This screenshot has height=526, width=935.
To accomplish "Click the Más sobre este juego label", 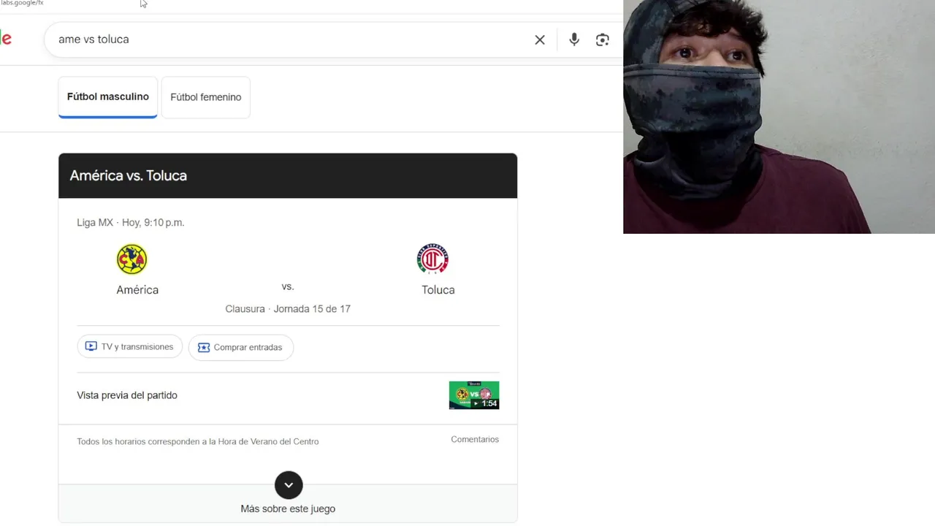I will click(x=288, y=509).
